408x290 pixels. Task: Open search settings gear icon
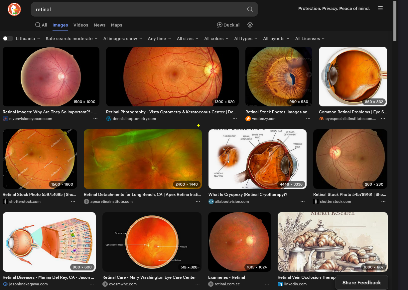(250, 25)
